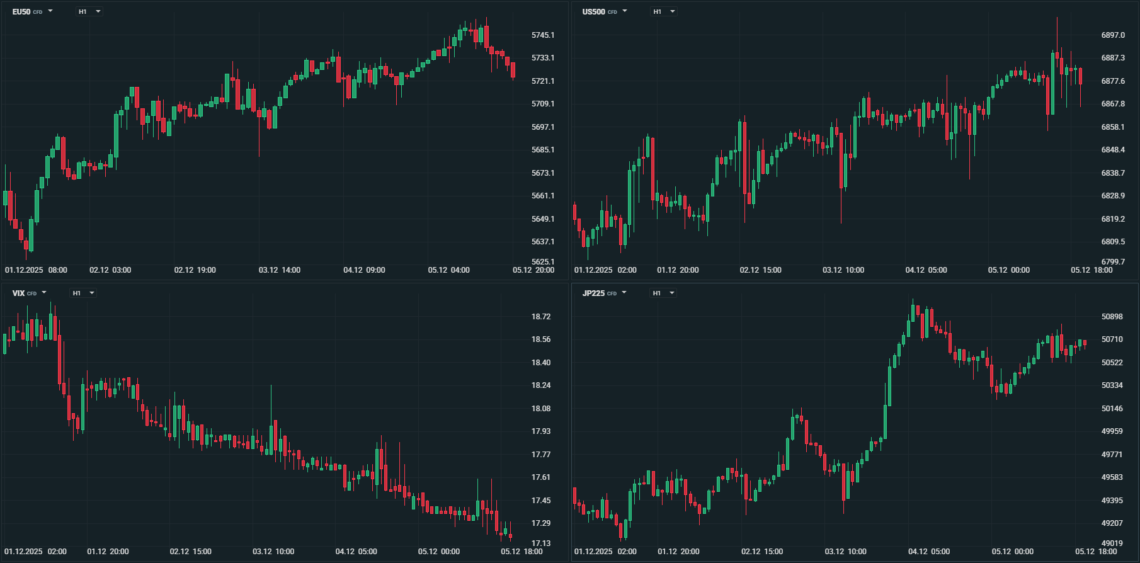Click the 18.72 price label on VIX axis
Viewport: 1140px width, 563px height.
point(541,317)
